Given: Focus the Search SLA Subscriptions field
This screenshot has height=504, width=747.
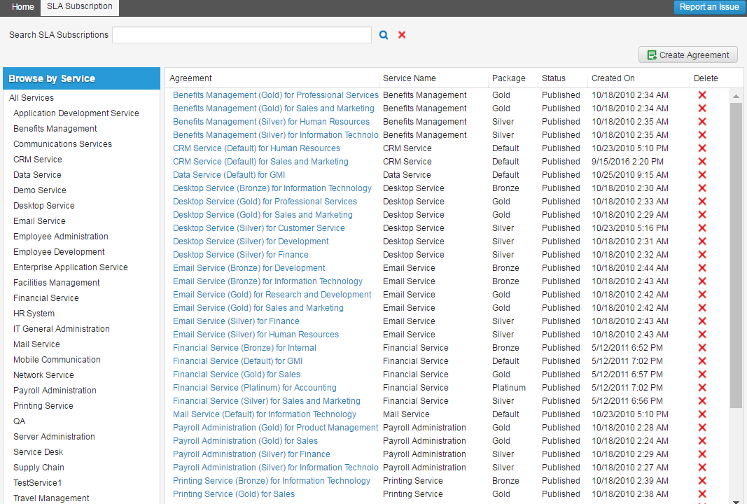Looking at the screenshot, I should click(x=242, y=35).
